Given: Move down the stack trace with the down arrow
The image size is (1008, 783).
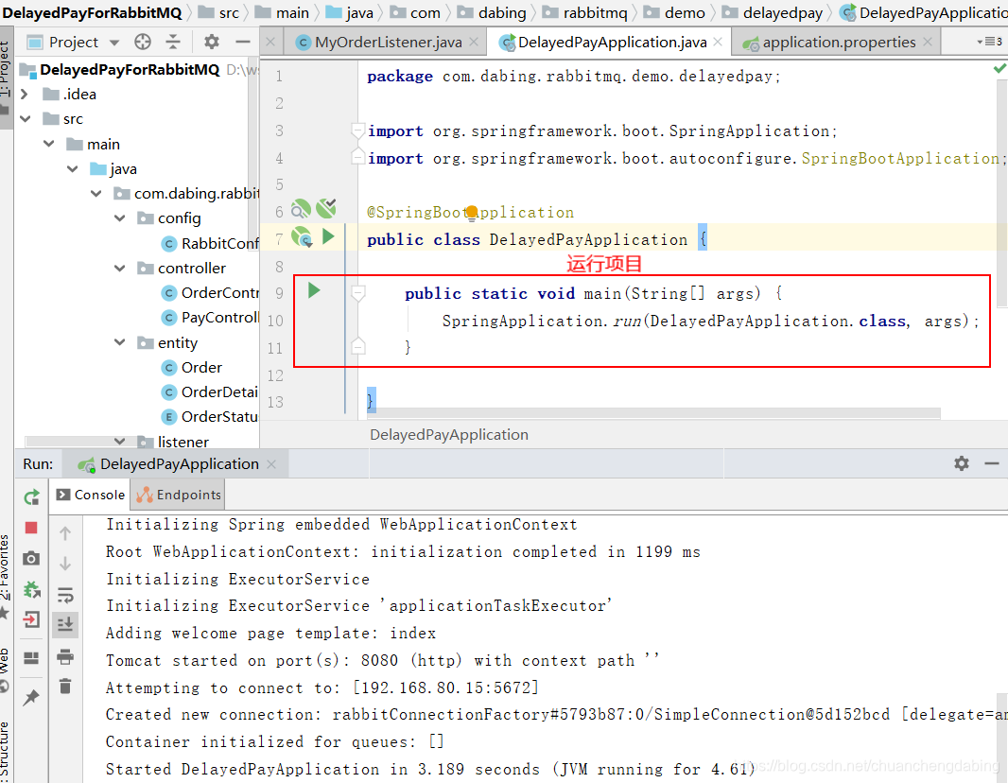Looking at the screenshot, I should click(x=65, y=564).
